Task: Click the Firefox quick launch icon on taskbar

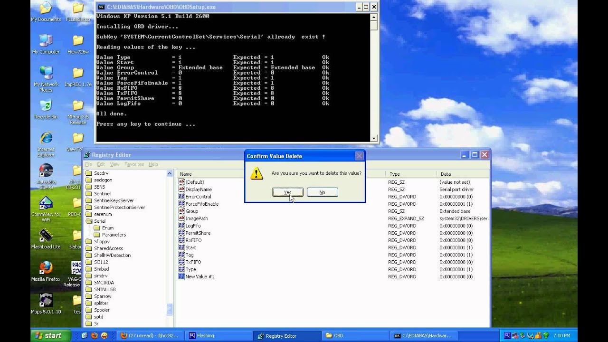Action: click(94, 335)
